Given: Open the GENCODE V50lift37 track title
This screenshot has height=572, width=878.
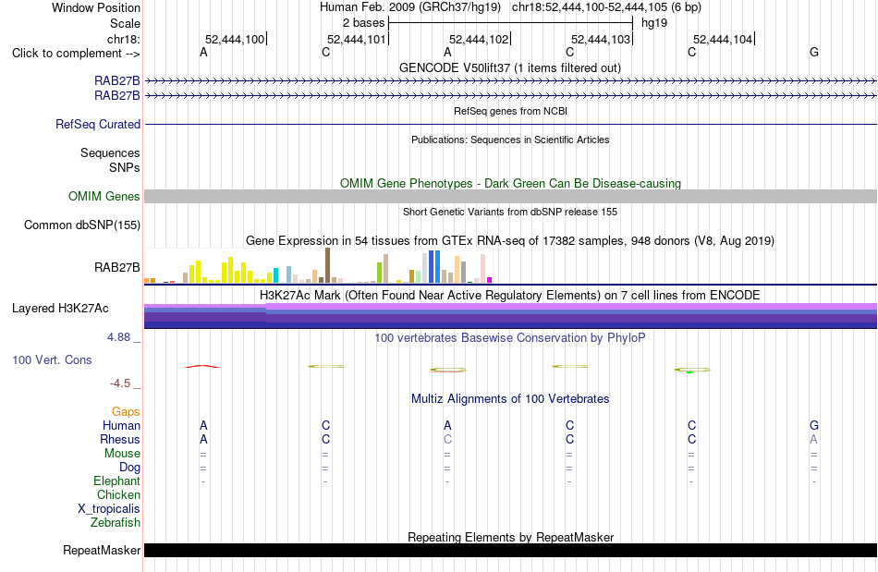Looking at the screenshot, I should (x=510, y=67).
